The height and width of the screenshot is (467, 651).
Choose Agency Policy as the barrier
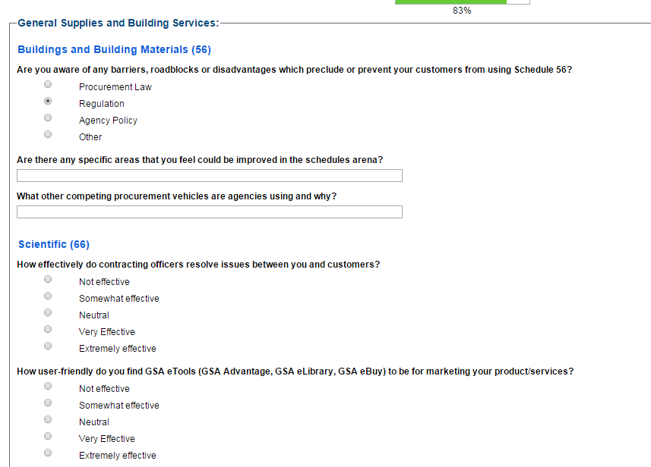tap(48, 118)
